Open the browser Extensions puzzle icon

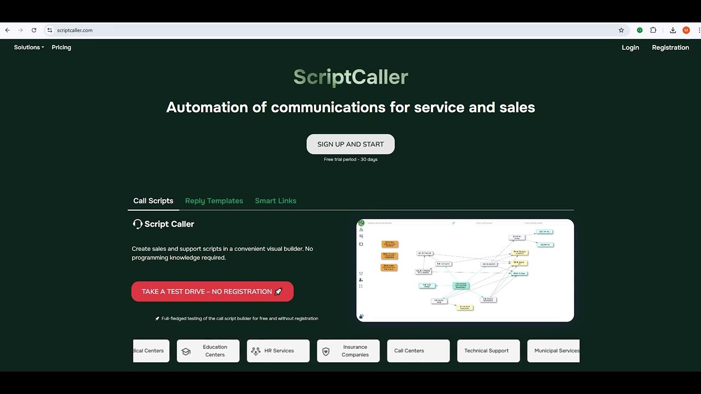pyautogui.click(x=653, y=30)
